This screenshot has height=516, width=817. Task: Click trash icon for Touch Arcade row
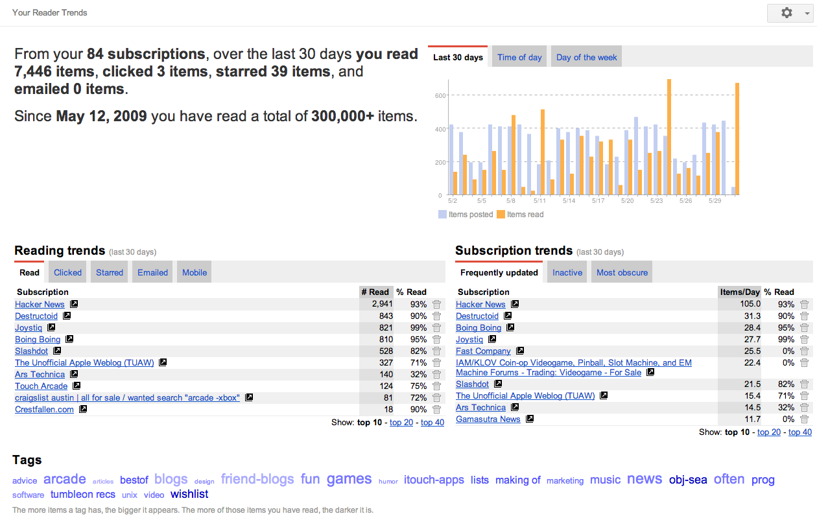tap(436, 386)
